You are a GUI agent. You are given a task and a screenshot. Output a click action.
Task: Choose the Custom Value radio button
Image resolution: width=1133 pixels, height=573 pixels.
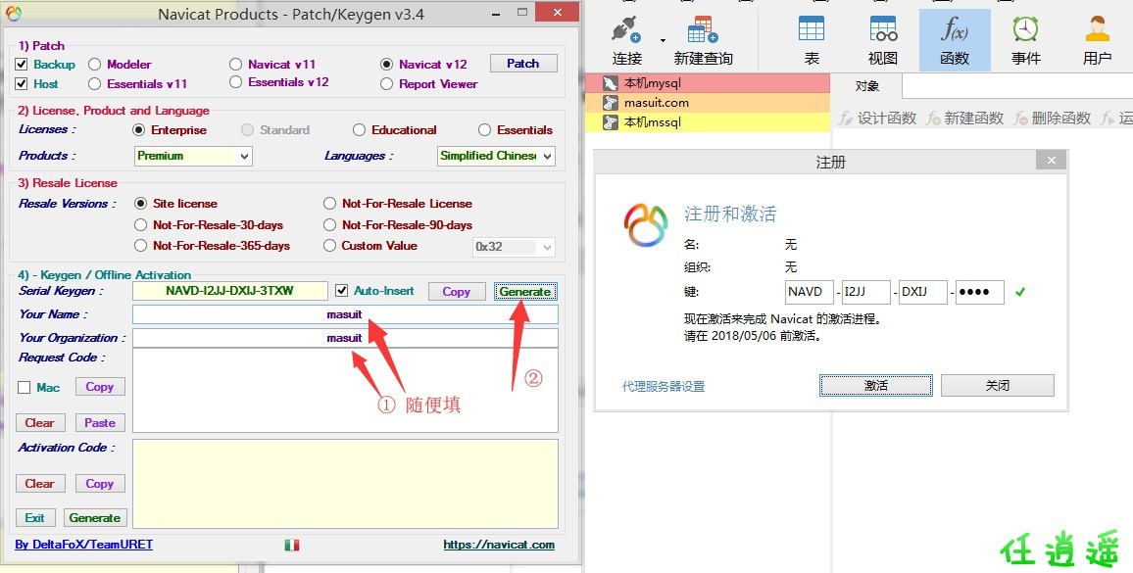(x=330, y=246)
